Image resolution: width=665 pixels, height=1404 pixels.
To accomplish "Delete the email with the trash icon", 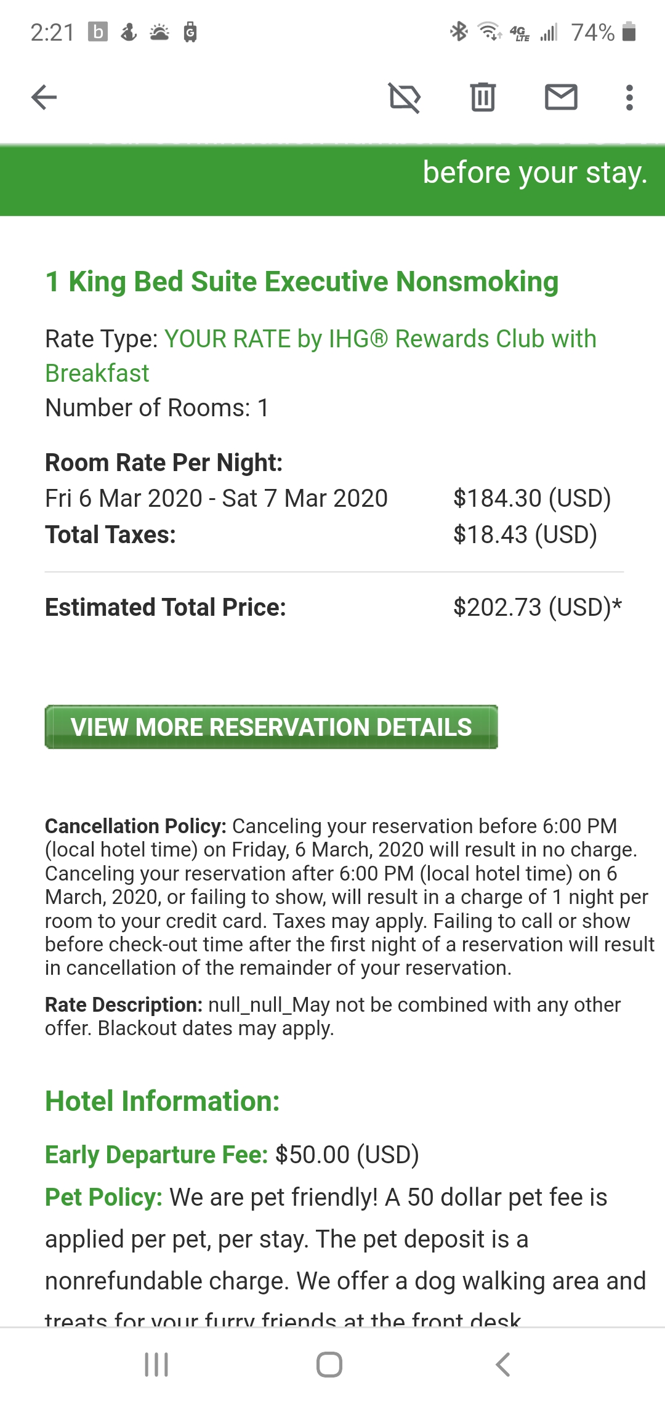I will coord(483,97).
